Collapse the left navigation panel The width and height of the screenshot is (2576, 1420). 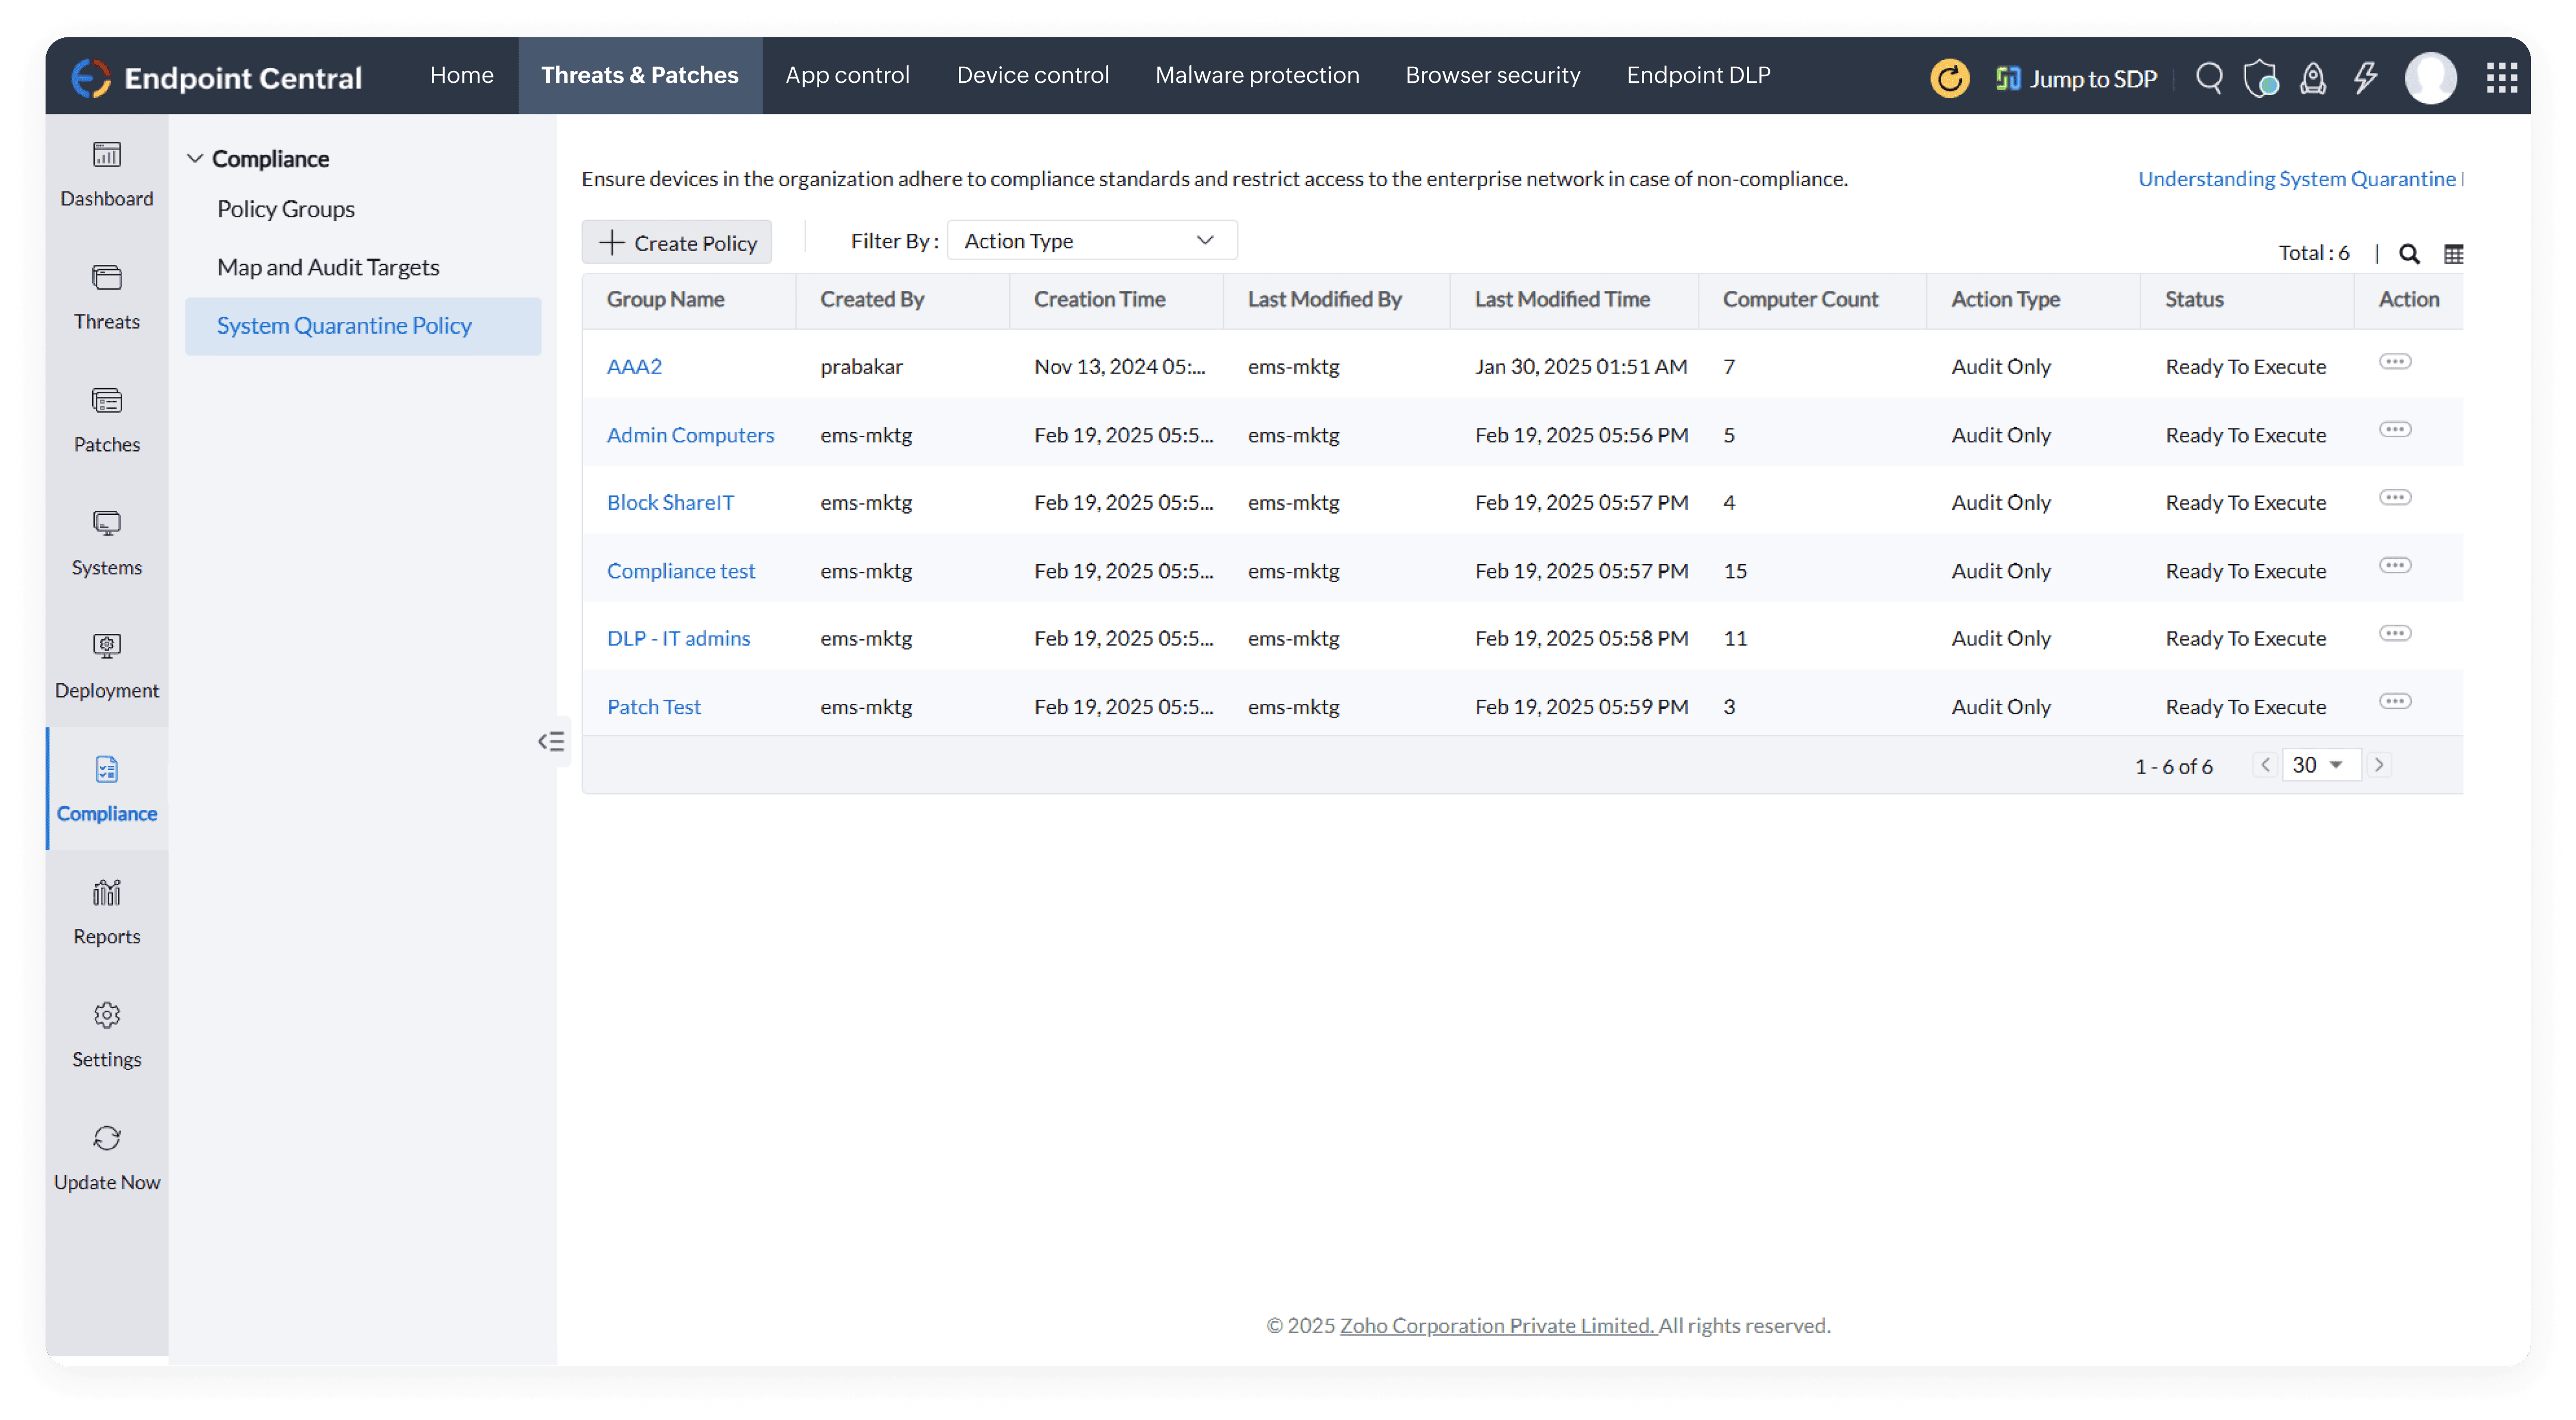click(x=551, y=741)
